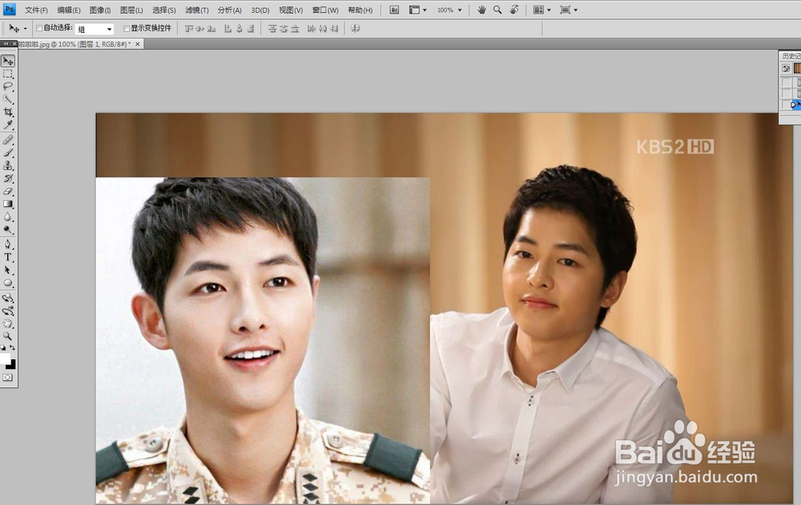Enable the 自动选择 checkbox
This screenshot has height=505, width=801.
pos(38,28)
